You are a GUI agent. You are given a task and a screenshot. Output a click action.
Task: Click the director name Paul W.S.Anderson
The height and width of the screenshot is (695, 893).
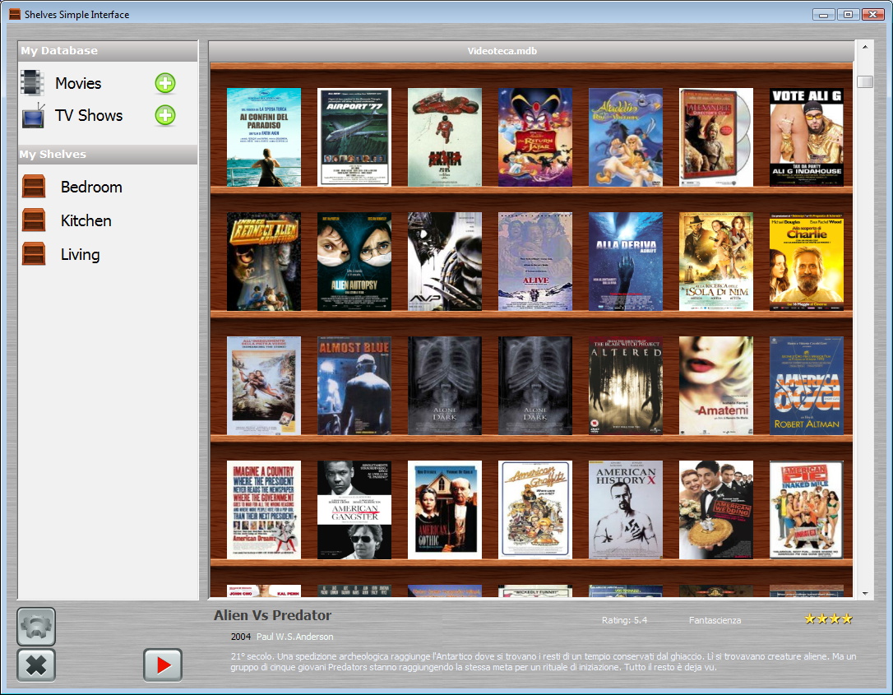(x=294, y=637)
